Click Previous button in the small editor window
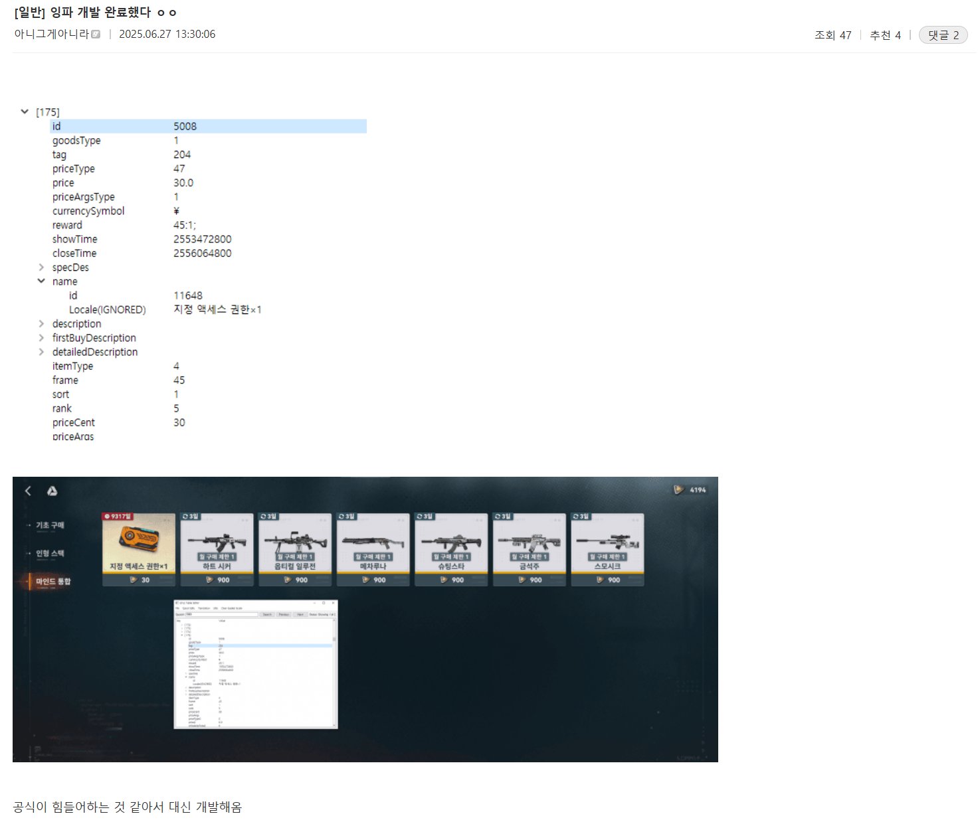 tap(284, 615)
